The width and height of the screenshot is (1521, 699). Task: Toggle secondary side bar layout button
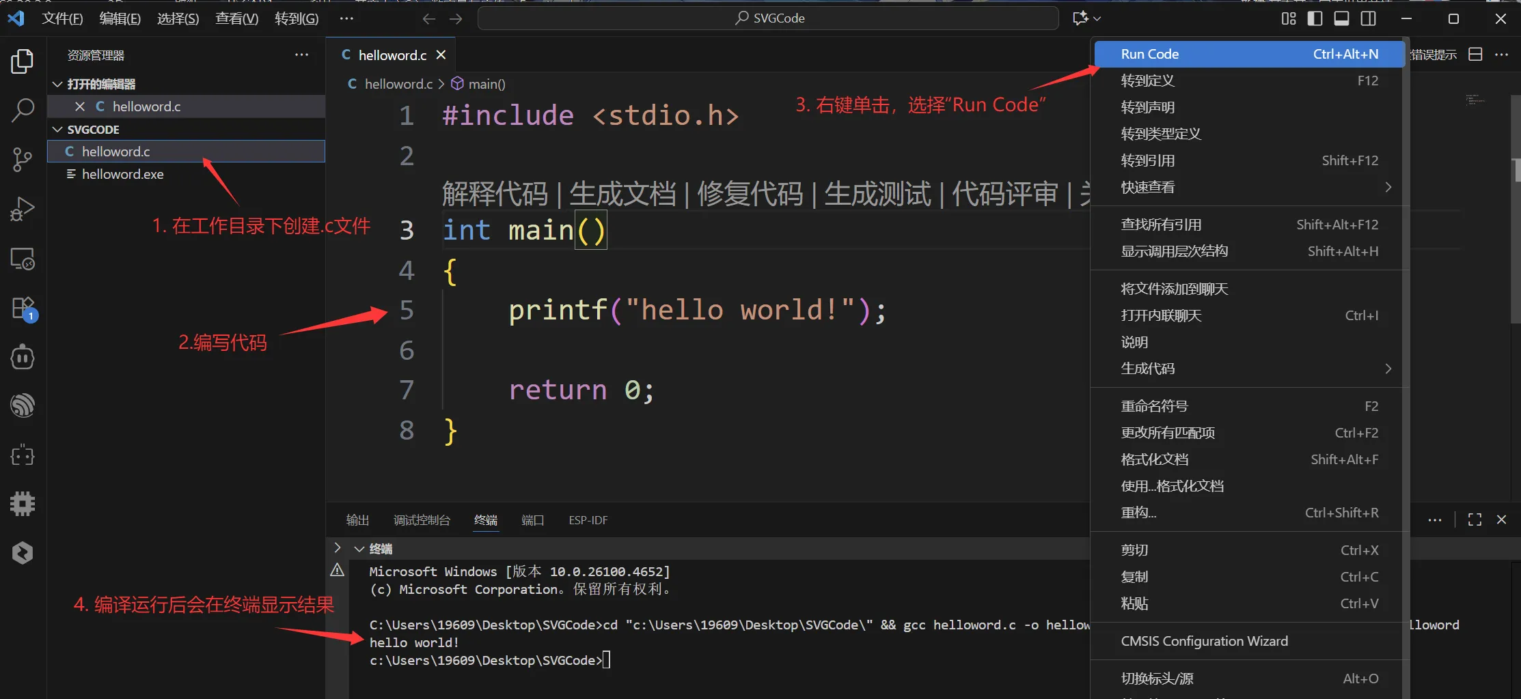(1368, 18)
